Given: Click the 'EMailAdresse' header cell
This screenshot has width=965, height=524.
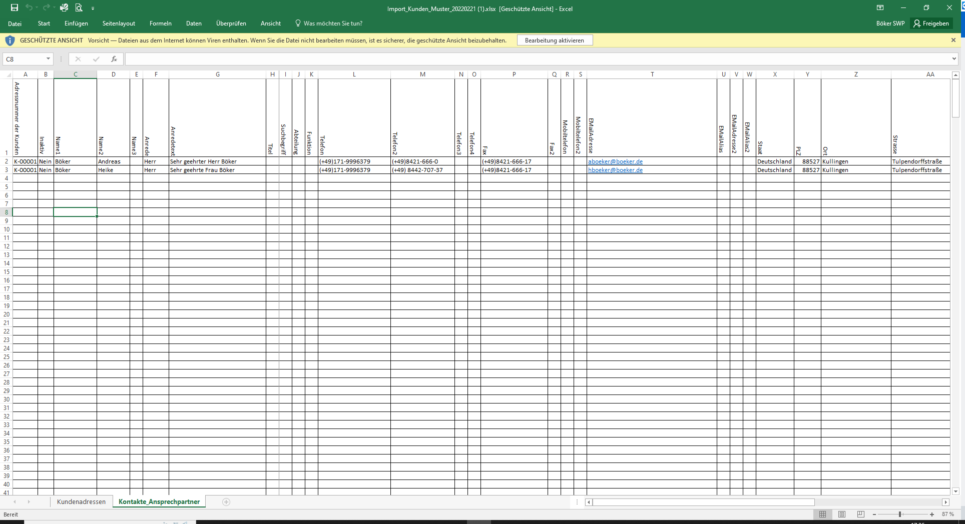Looking at the screenshot, I should pos(652,118).
